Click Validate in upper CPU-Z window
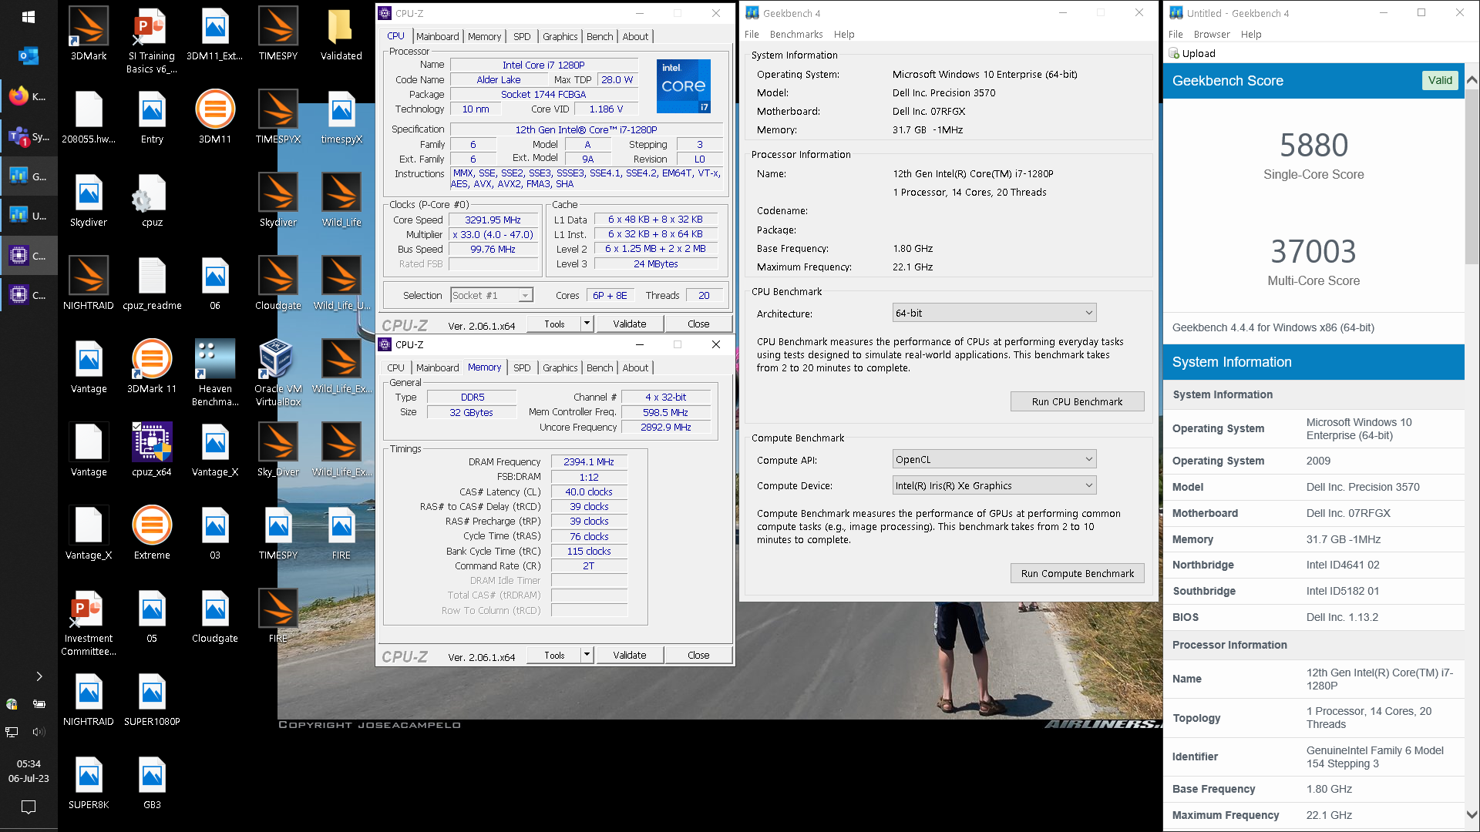This screenshot has width=1480, height=832. (629, 324)
